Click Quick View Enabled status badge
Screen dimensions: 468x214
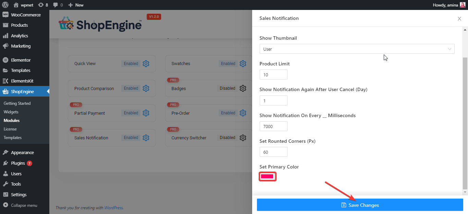point(131,64)
